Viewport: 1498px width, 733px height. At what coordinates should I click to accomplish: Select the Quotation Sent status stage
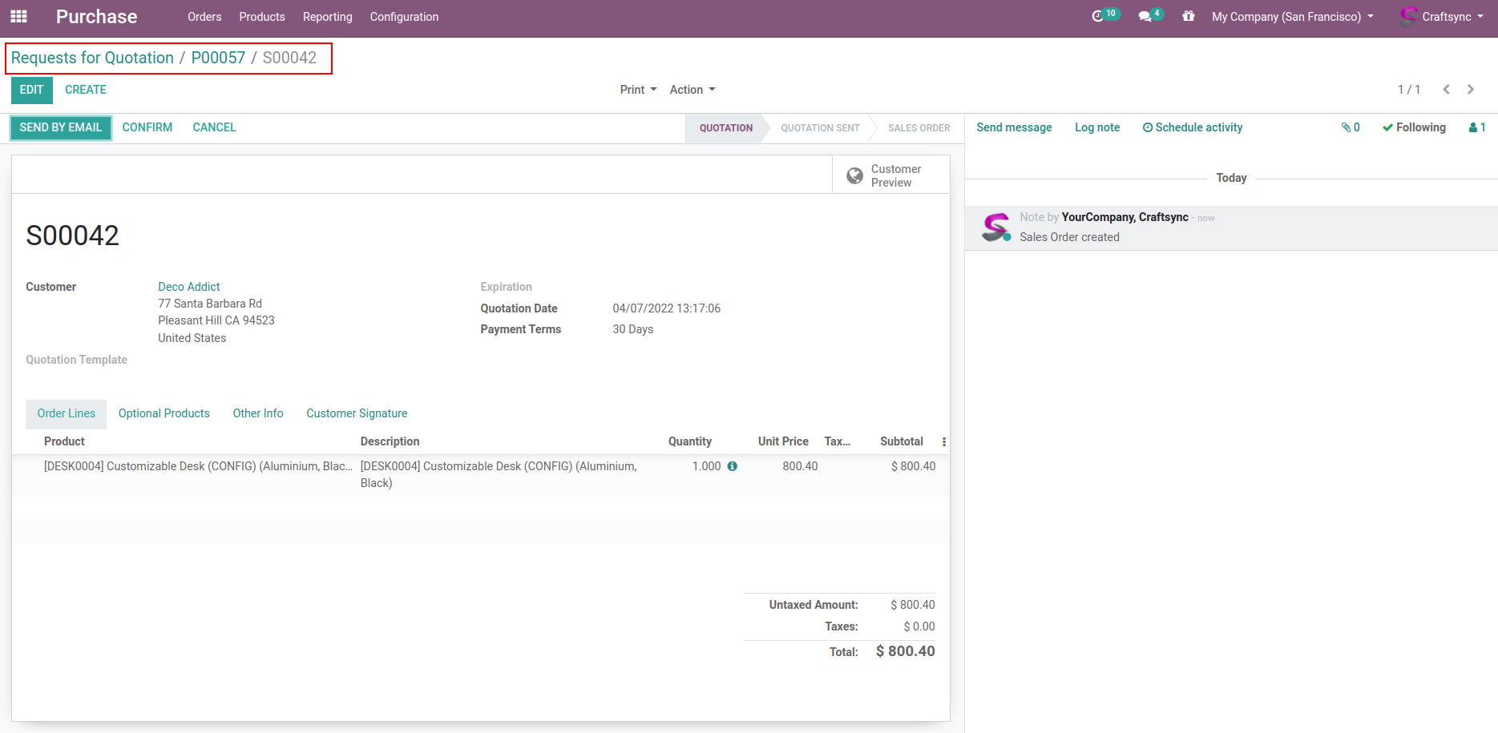coord(819,128)
